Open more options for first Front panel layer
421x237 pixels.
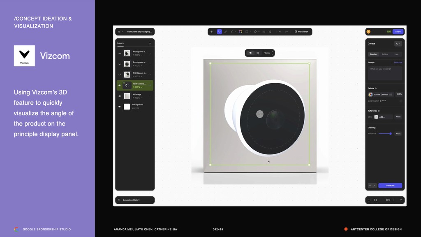150,53
